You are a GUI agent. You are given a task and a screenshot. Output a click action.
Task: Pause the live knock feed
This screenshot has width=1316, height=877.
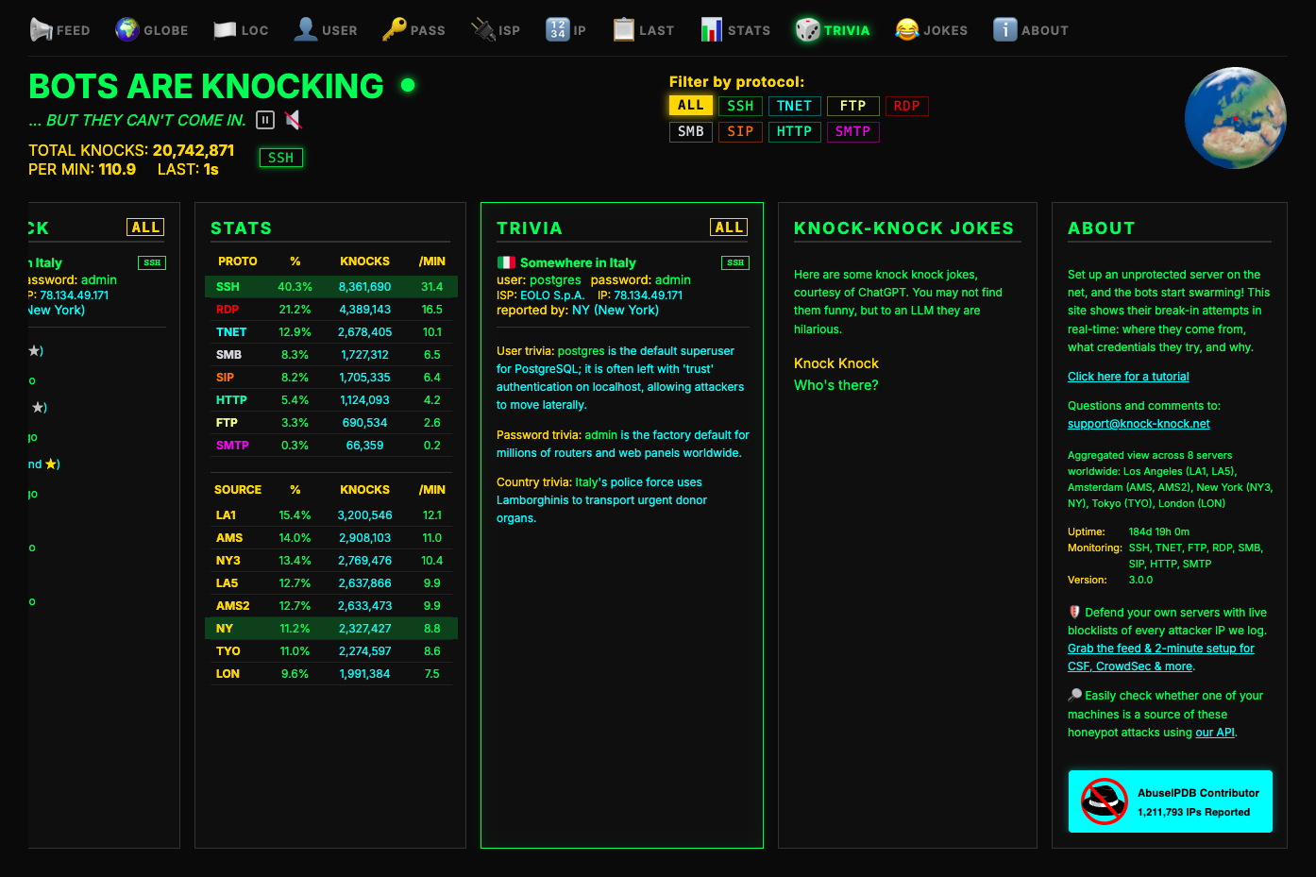tap(265, 120)
